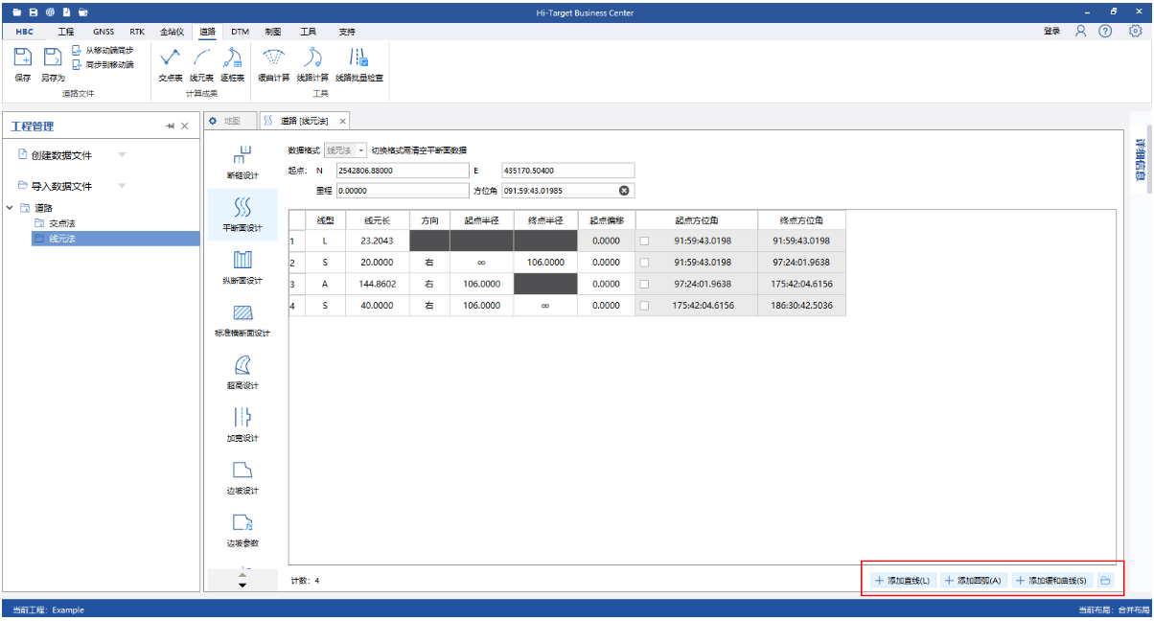Screen dimensions: 1154x621
Task: Run the 线路批量检查 batch route check
Action: [358, 63]
